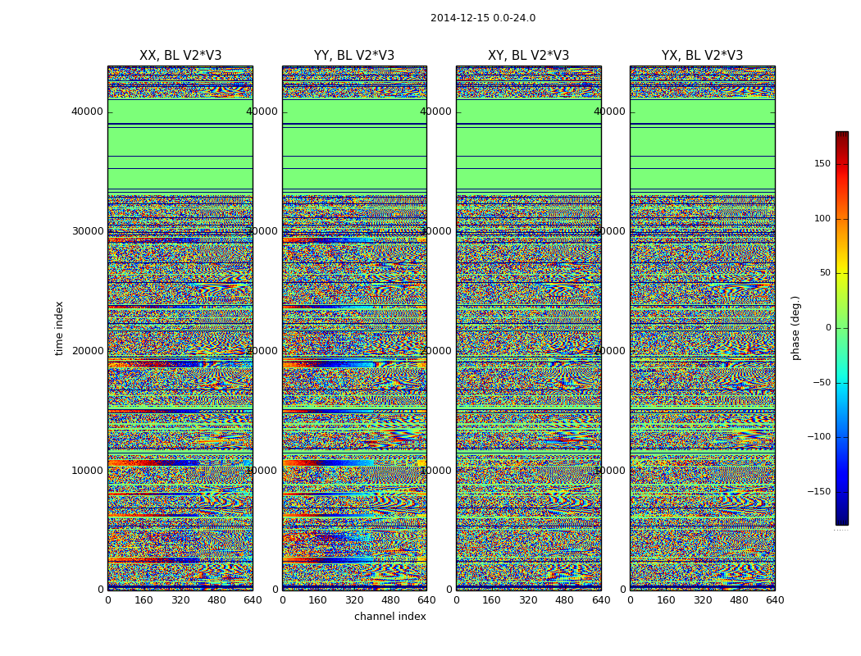The width and height of the screenshot is (861, 656).
Task: Select the "YY, BL V2*V3" subplot title
Action: tap(354, 56)
